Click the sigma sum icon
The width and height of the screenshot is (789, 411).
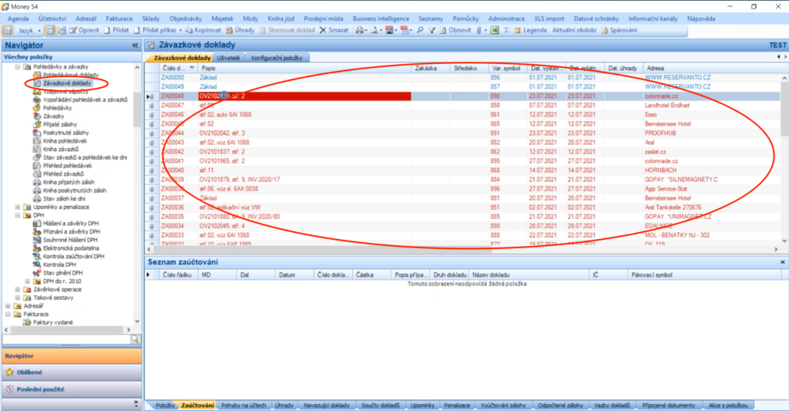(507, 30)
